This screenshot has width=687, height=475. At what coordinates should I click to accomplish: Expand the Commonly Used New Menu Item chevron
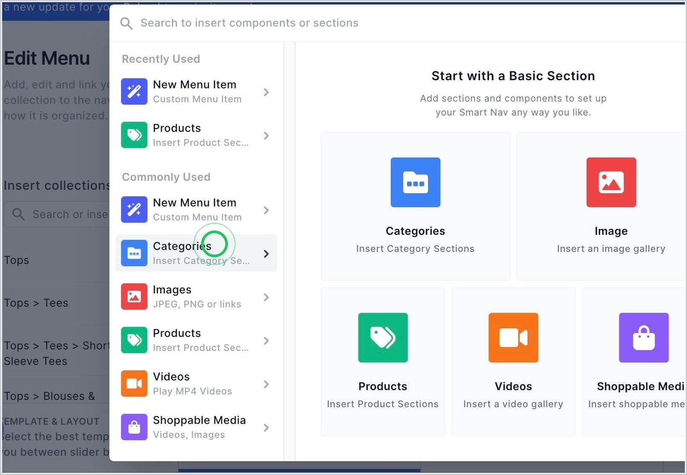(266, 210)
